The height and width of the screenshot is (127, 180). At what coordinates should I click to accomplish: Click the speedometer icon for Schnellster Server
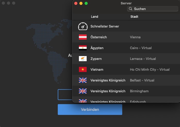pos(83,26)
